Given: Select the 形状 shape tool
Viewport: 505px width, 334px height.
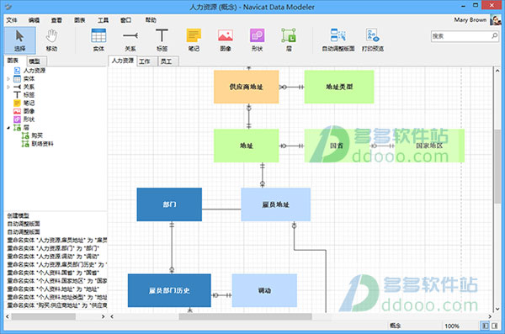Looking at the screenshot, I should [x=257, y=40].
